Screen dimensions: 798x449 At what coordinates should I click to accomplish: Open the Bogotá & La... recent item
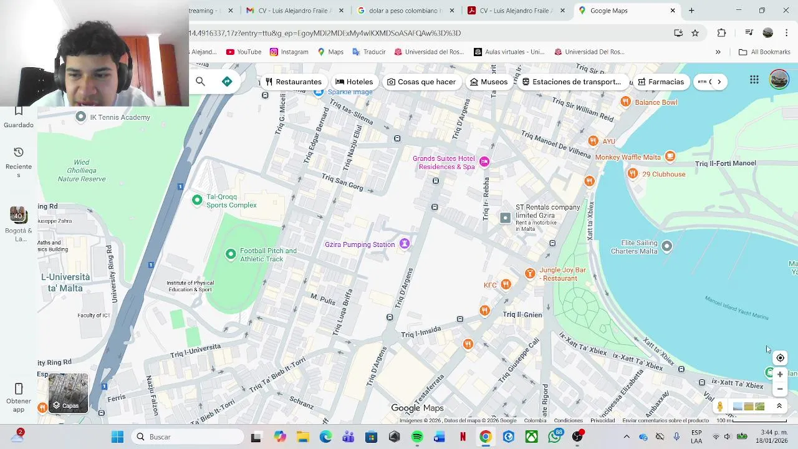coord(19,224)
